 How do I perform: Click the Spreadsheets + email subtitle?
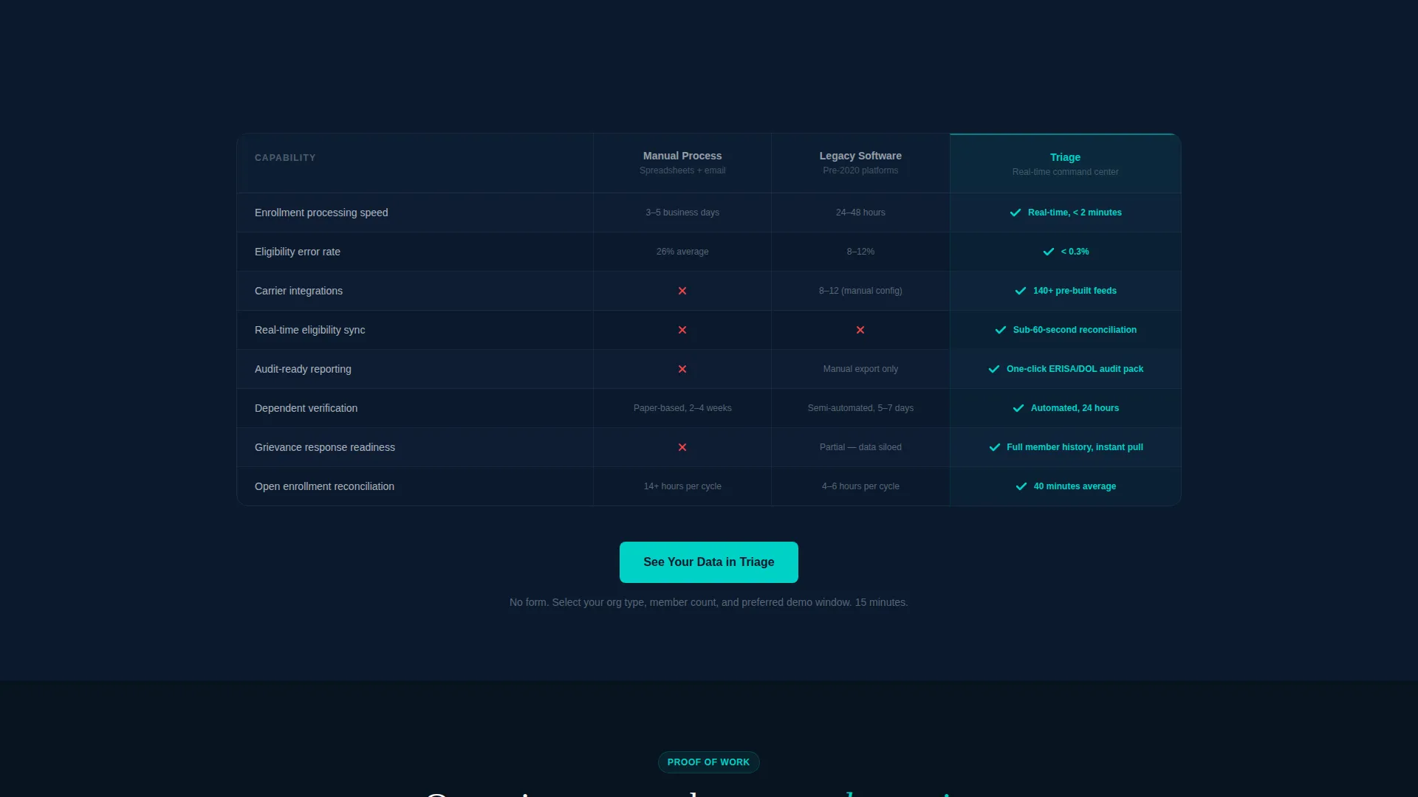tap(682, 170)
